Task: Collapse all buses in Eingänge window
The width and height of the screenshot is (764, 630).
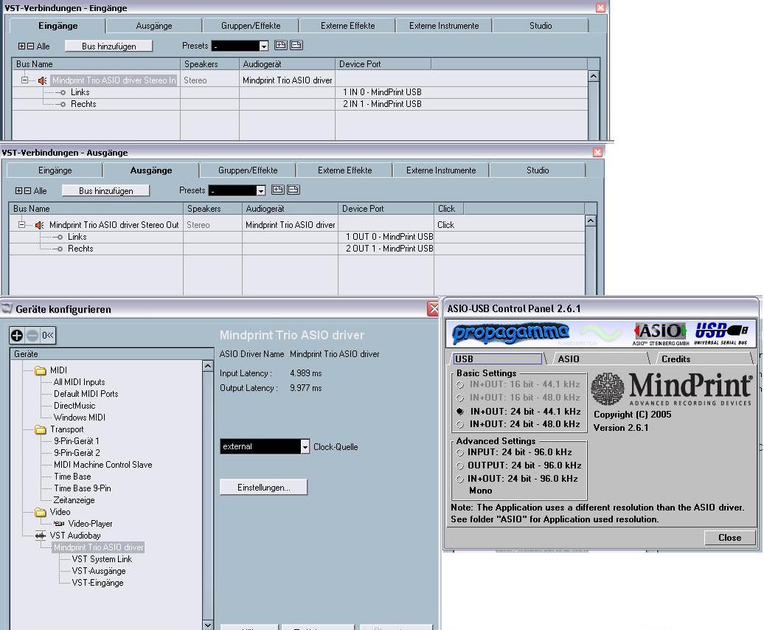Action: (x=30, y=46)
